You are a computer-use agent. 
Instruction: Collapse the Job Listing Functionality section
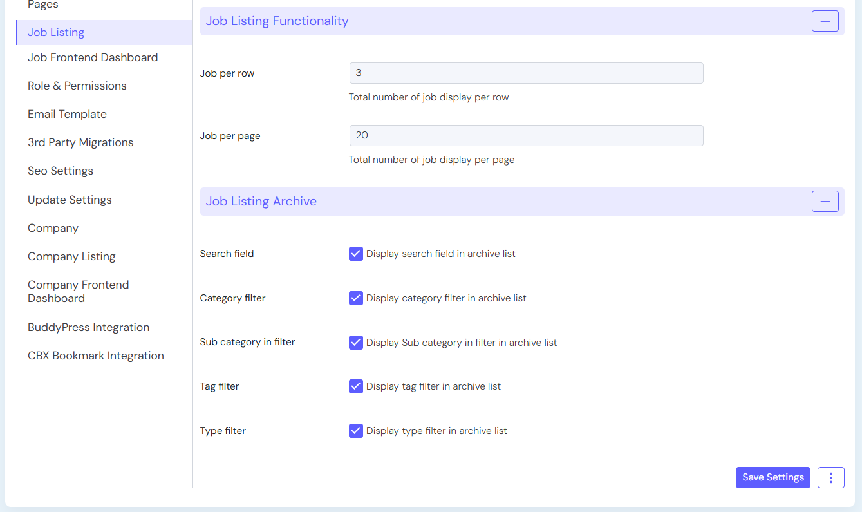click(825, 21)
